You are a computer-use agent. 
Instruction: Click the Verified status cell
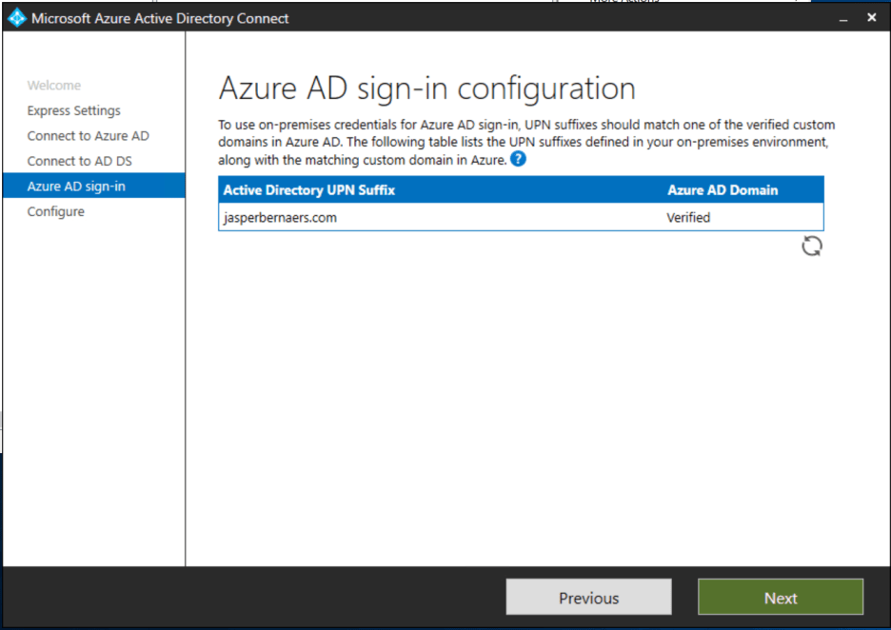689,217
